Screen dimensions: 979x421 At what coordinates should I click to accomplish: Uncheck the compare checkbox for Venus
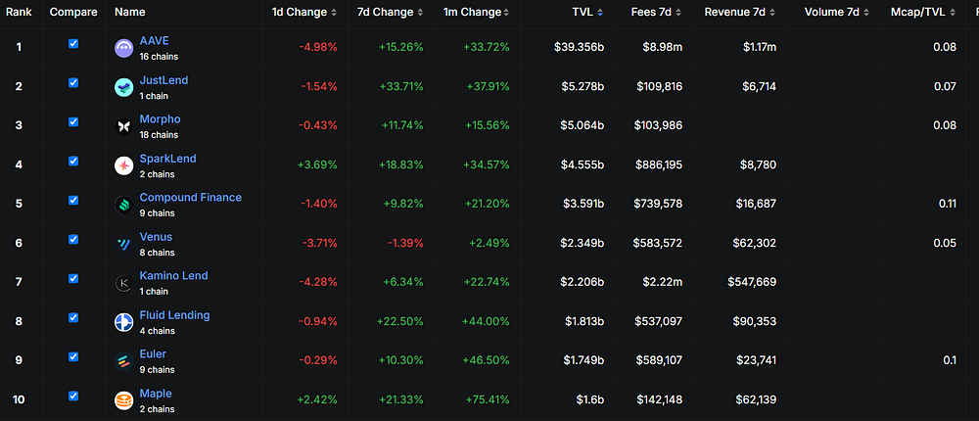[73, 239]
